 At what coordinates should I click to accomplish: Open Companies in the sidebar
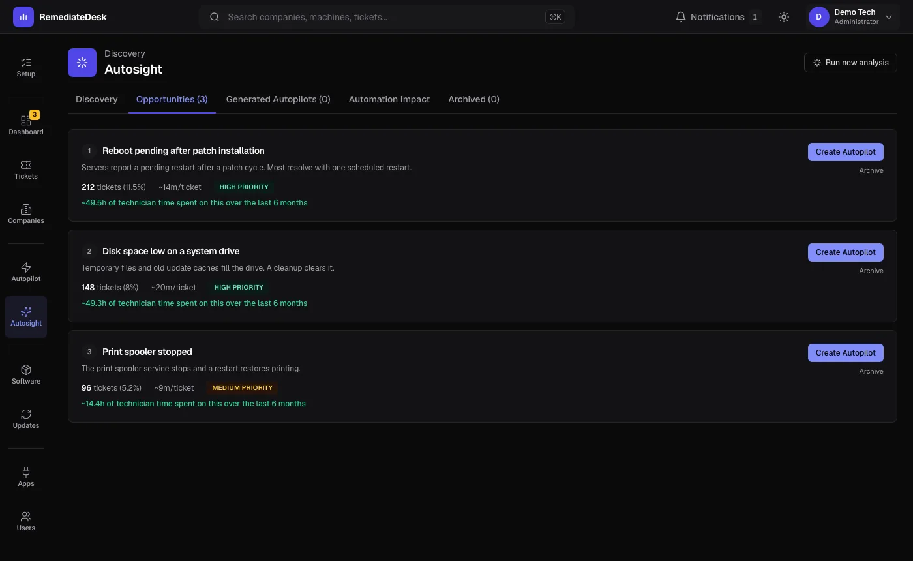(x=26, y=214)
